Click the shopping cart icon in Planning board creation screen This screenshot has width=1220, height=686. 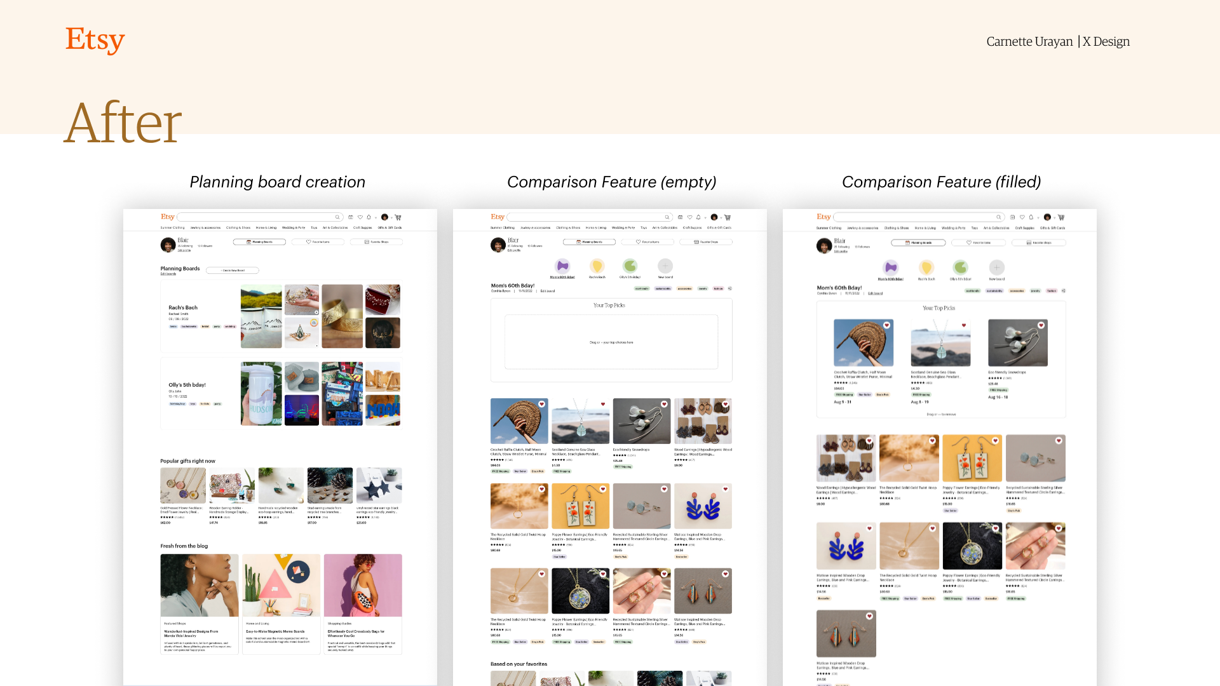(398, 217)
